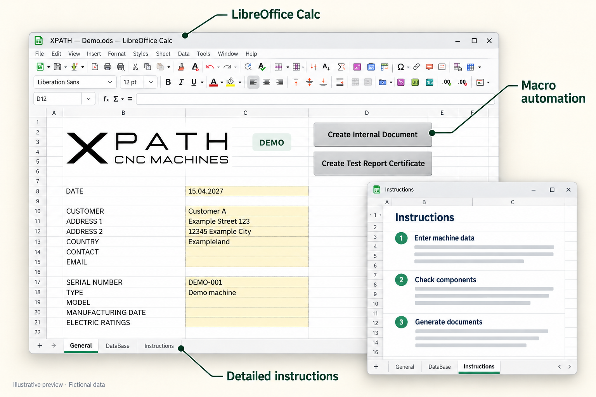Insert hyperlink using chain link icon

[416, 67]
